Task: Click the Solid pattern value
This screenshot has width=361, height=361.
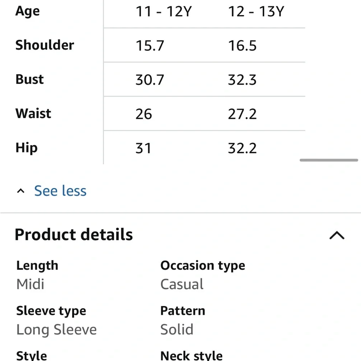Action: (x=177, y=330)
